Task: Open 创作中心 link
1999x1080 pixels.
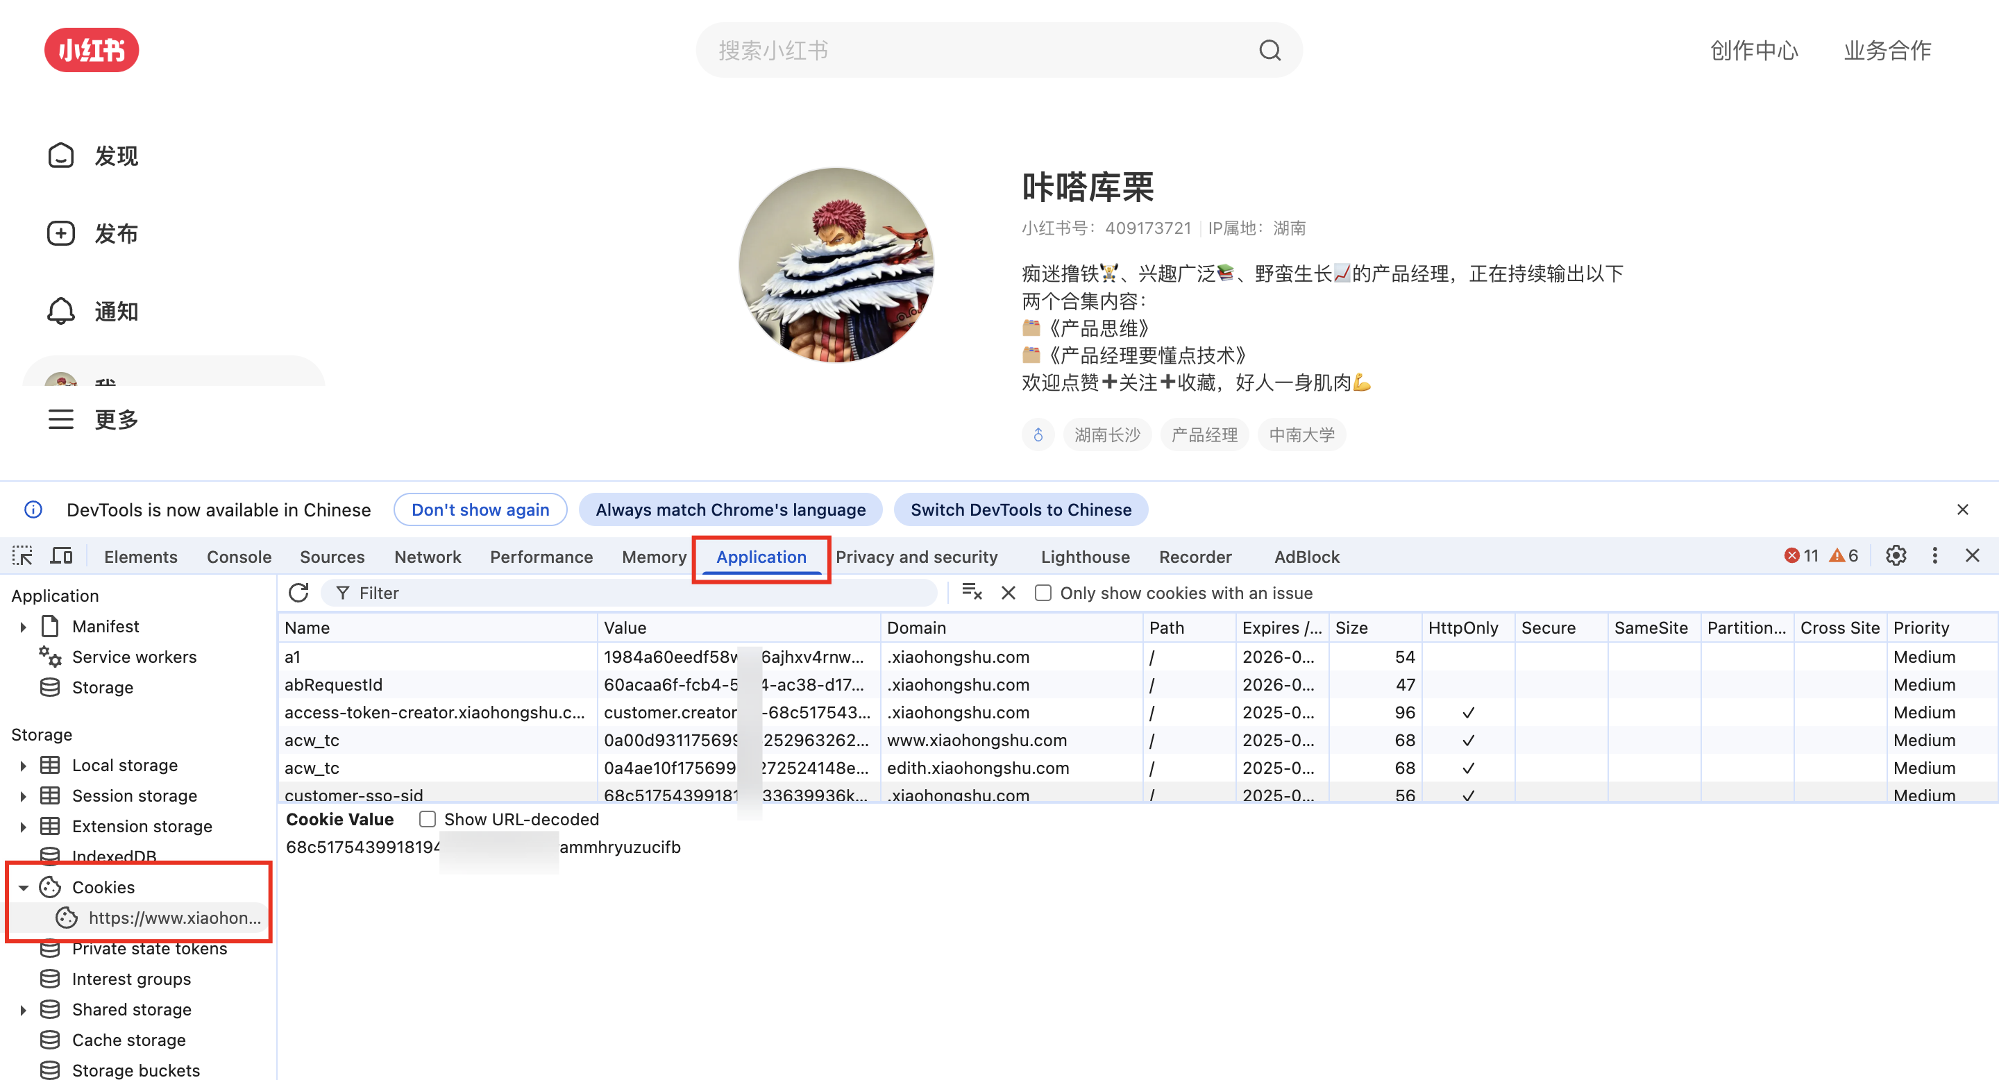Action: (x=1755, y=51)
